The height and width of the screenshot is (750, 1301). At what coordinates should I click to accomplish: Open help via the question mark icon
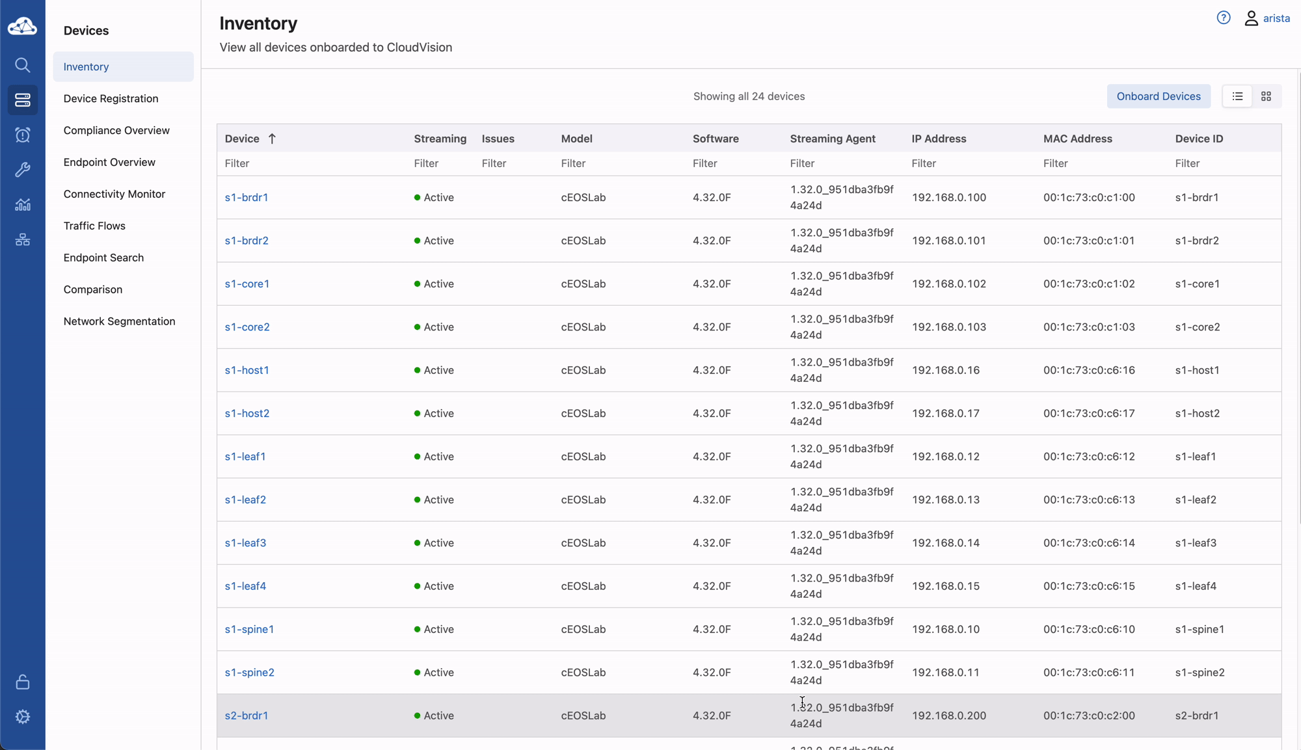[1223, 18]
